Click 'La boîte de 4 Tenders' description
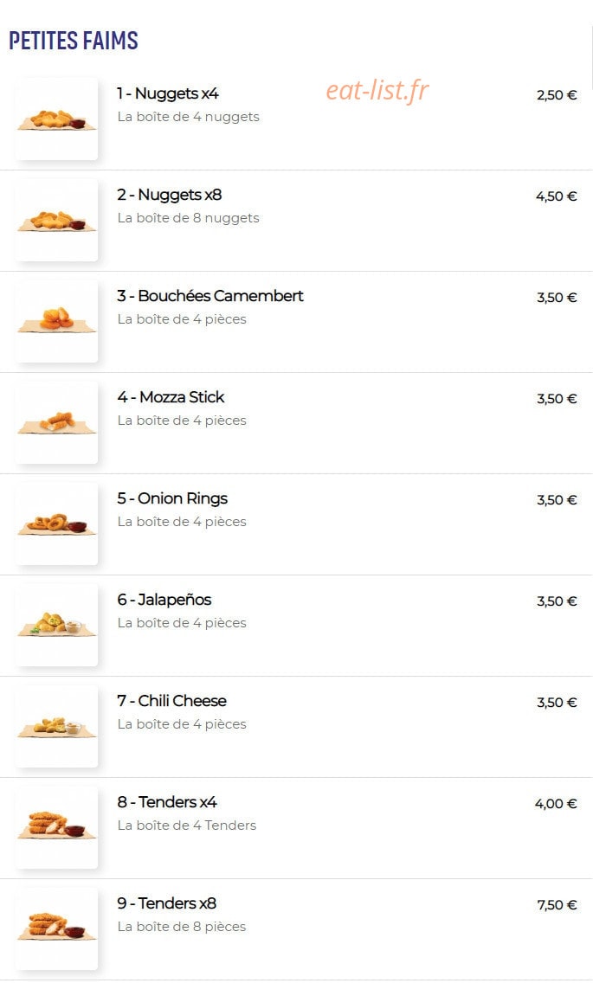593x983 pixels. coord(187,826)
